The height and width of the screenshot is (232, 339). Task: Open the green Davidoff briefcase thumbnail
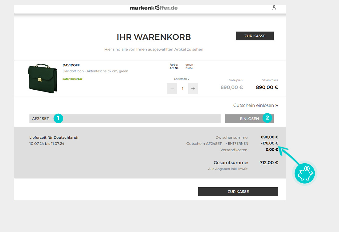coord(43,79)
